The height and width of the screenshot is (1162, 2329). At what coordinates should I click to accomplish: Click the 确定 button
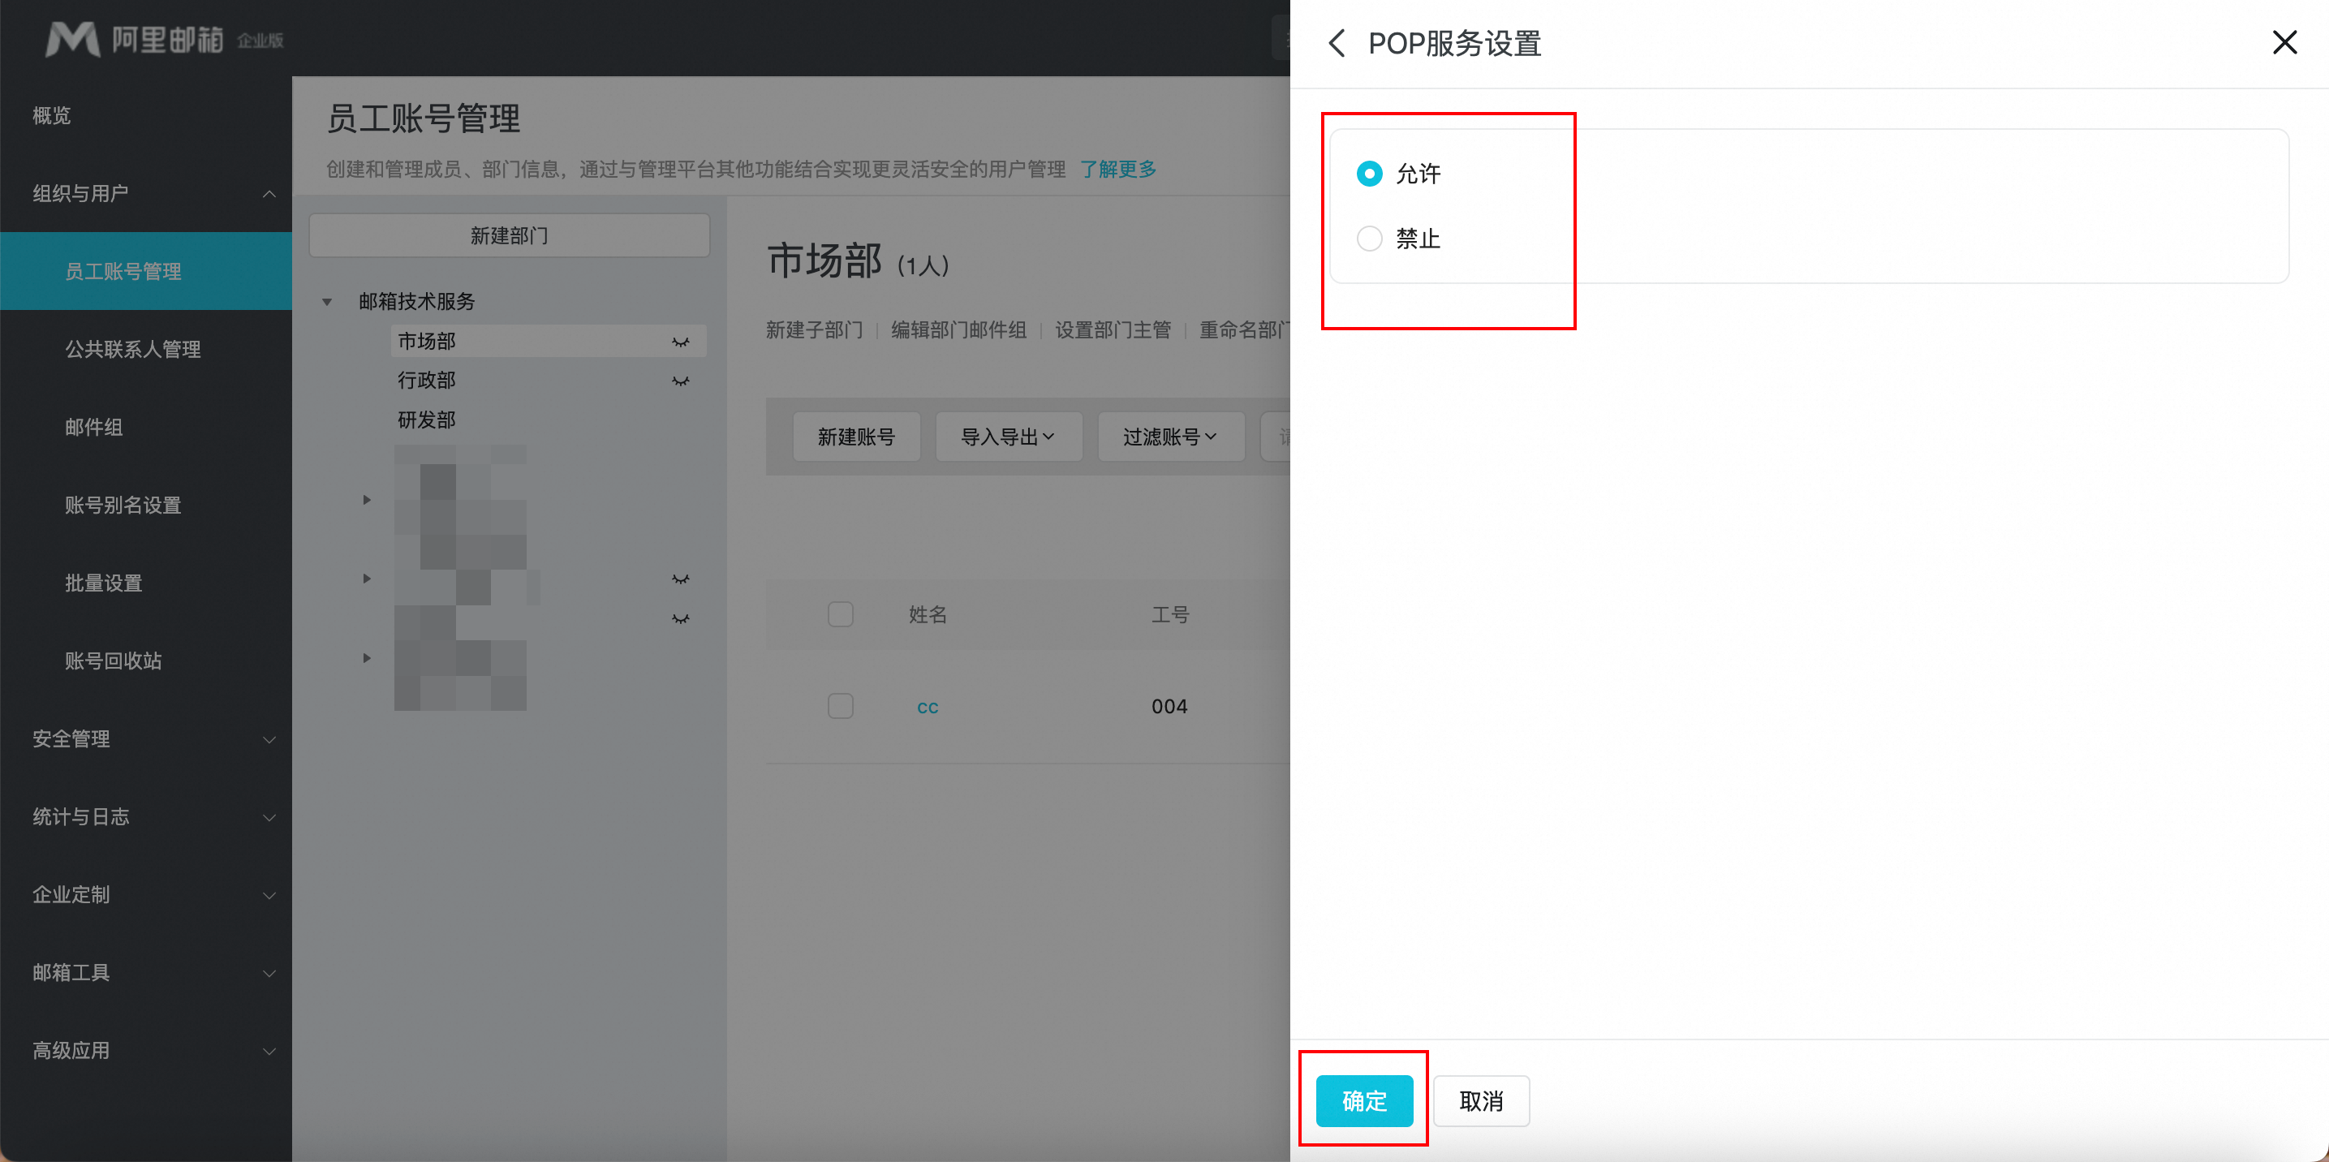[x=1363, y=1100]
